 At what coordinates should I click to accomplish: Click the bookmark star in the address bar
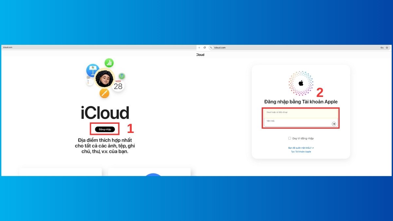(x=386, y=47)
